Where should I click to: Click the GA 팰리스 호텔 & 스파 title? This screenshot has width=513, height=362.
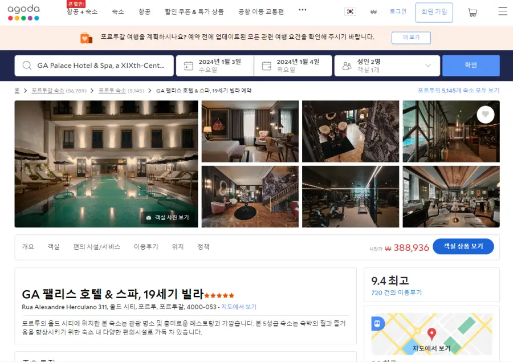(113, 294)
